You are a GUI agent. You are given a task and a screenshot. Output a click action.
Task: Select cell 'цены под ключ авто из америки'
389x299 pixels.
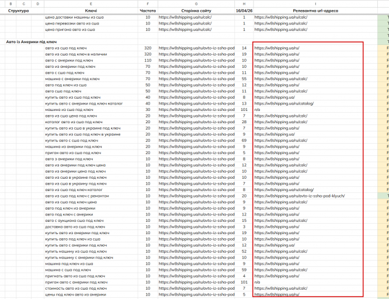(75, 294)
